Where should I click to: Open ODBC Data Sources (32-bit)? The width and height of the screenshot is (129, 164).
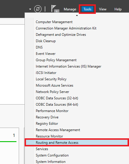pos(57,98)
